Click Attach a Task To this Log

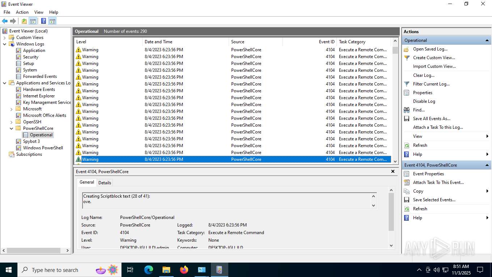pos(438,127)
